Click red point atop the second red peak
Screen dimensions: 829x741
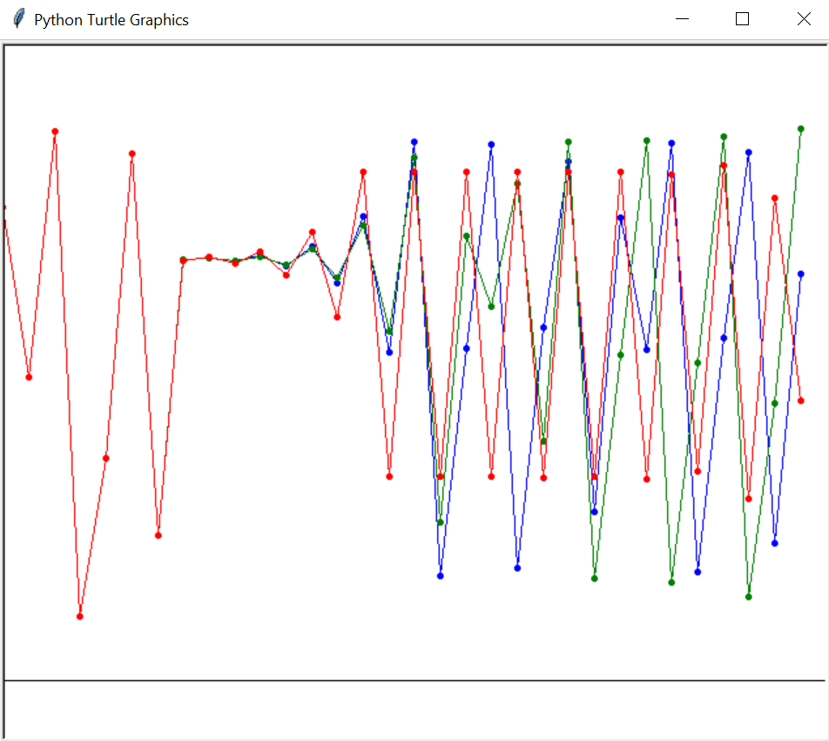pyautogui.click(x=132, y=153)
